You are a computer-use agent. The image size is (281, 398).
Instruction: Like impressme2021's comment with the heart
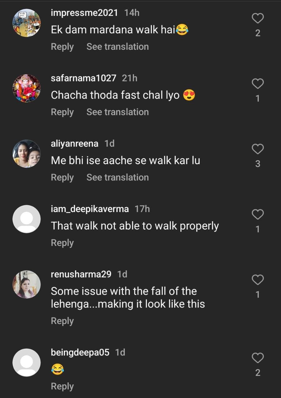[258, 19]
